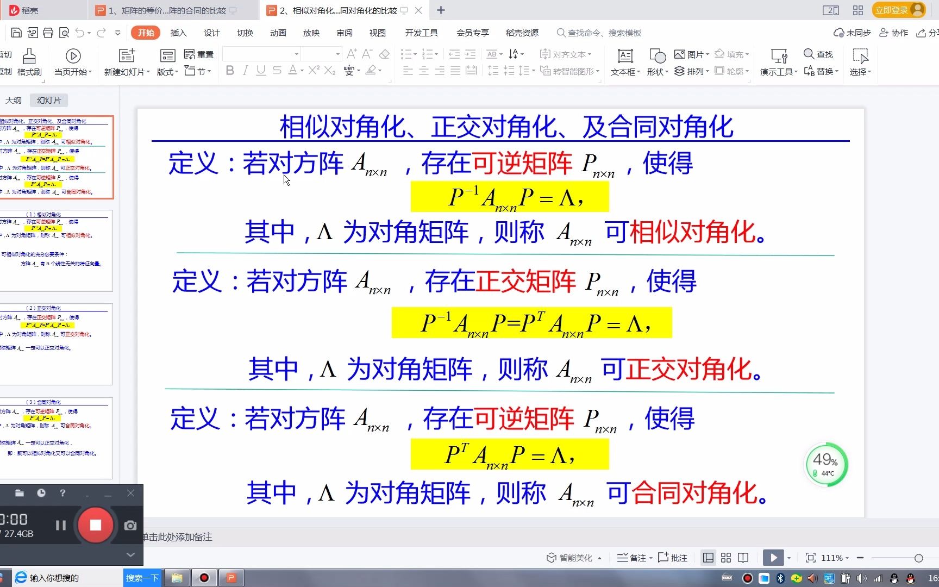Open the Insert ribbon tab
The height and width of the screenshot is (587, 939).
coord(178,33)
